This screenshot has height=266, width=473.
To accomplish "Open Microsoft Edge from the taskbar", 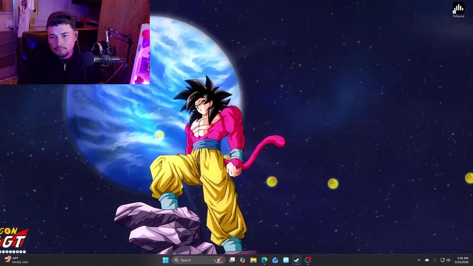I will pyautogui.click(x=264, y=260).
